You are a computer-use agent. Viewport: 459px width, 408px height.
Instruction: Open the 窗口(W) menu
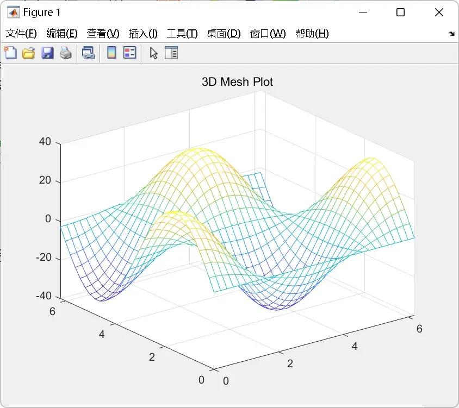click(268, 34)
